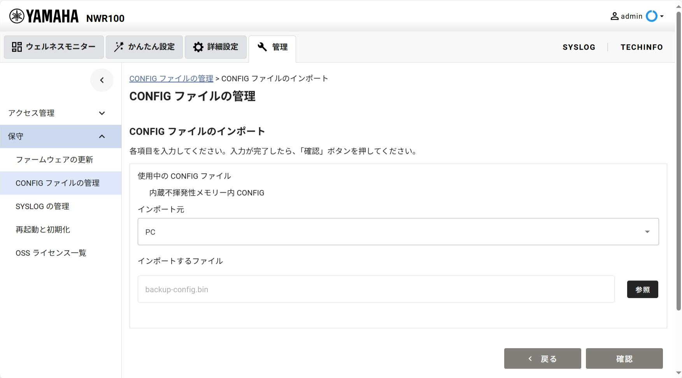Open the かんたん設定 wizard tab

pyautogui.click(x=144, y=47)
